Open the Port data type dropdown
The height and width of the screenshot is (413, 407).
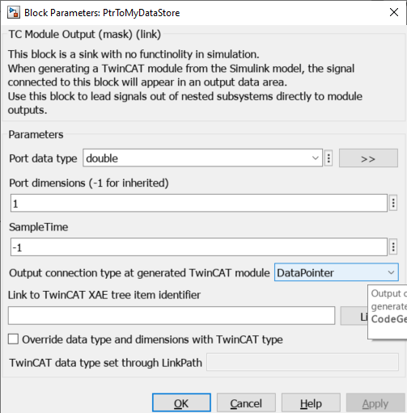(202, 158)
